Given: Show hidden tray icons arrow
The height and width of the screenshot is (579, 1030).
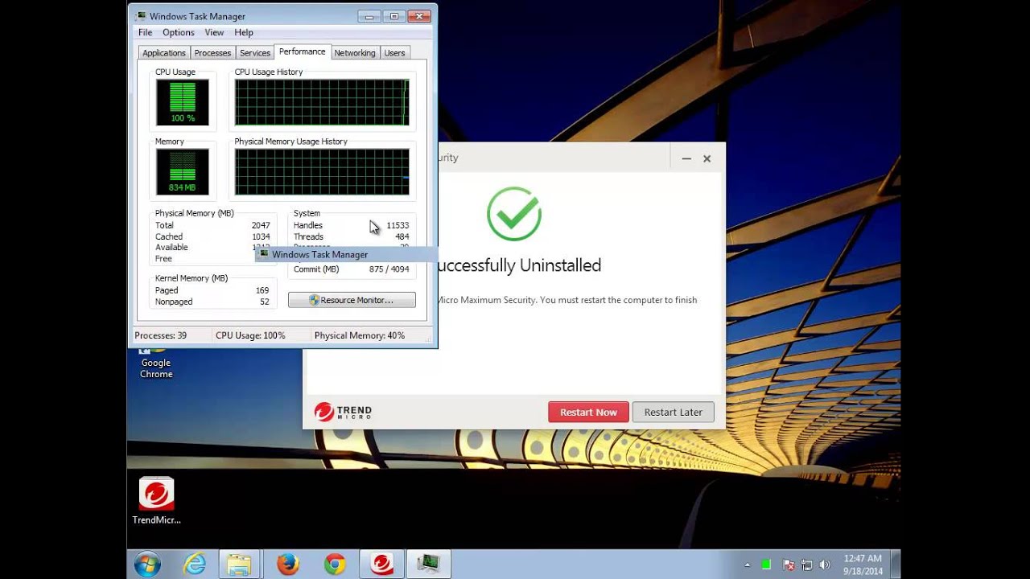Looking at the screenshot, I should point(748,565).
